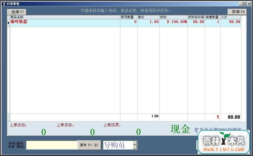Click the 上单找零 label
The width and height of the screenshot is (253, 156).
(112, 125)
